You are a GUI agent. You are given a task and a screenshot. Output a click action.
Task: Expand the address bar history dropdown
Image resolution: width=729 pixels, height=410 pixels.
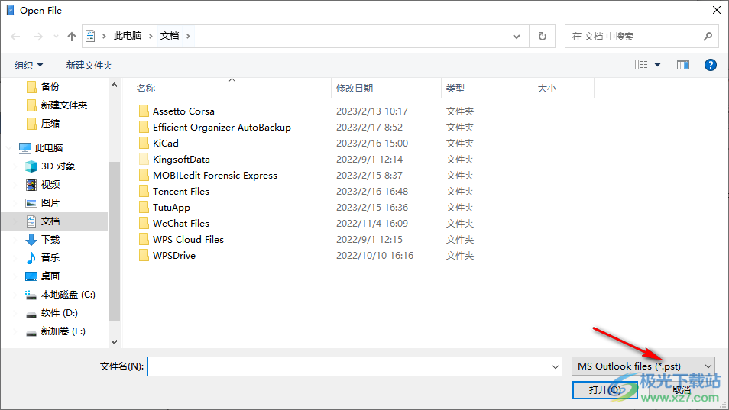tap(516, 36)
